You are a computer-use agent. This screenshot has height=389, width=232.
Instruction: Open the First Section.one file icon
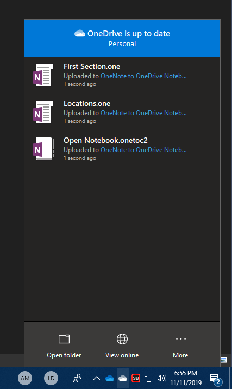(x=43, y=75)
